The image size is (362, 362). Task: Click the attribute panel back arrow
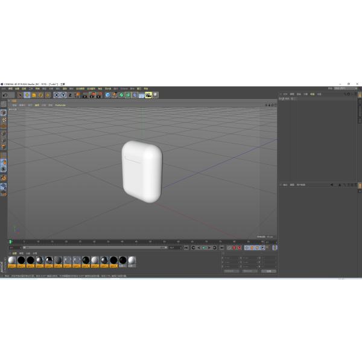pos(332,185)
